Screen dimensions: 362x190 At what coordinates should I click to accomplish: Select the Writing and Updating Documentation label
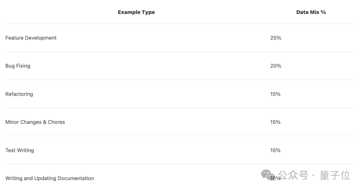50,178
